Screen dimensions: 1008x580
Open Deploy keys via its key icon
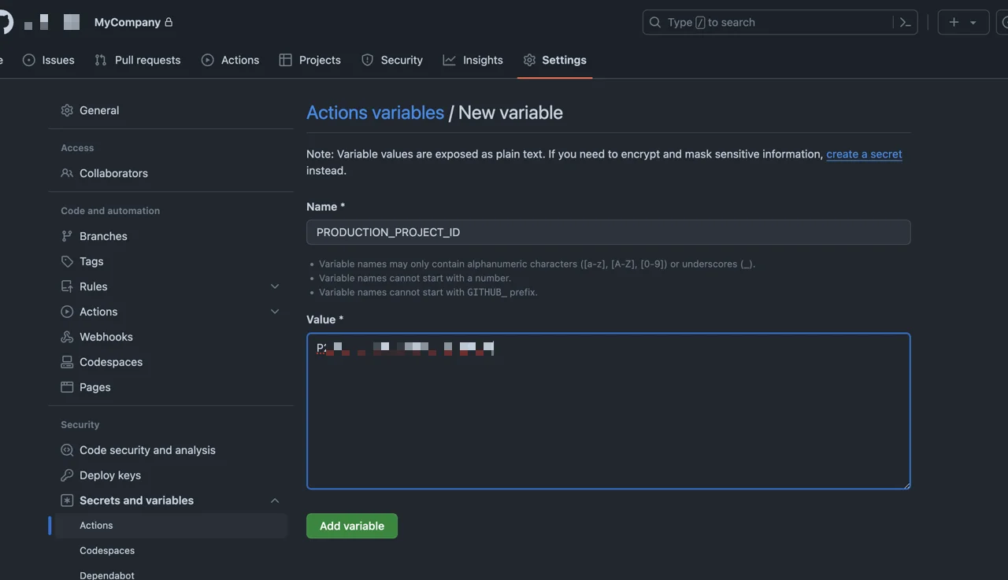(x=68, y=475)
